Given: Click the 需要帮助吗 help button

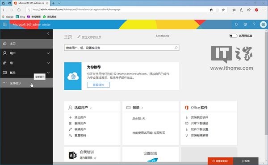Looking at the screenshot, I should pyautogui.click(x=220, y=161).
